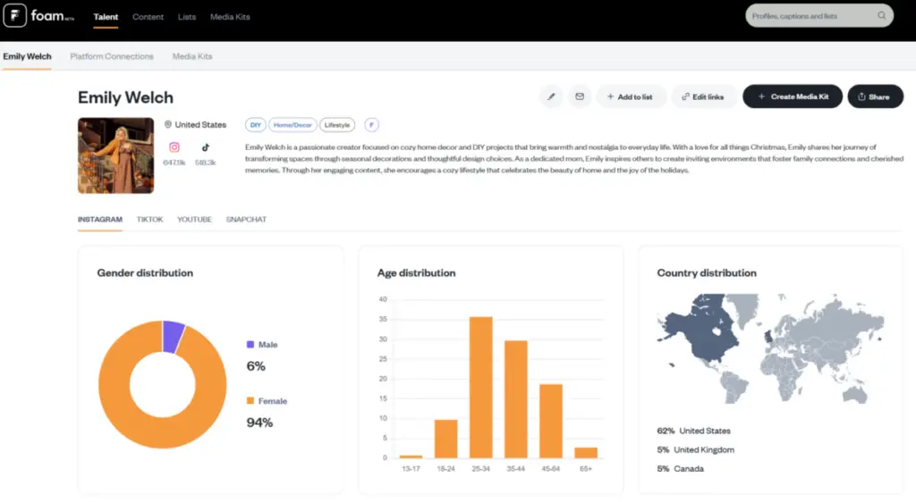Click the purple Male legend swatch

point(250,345)
